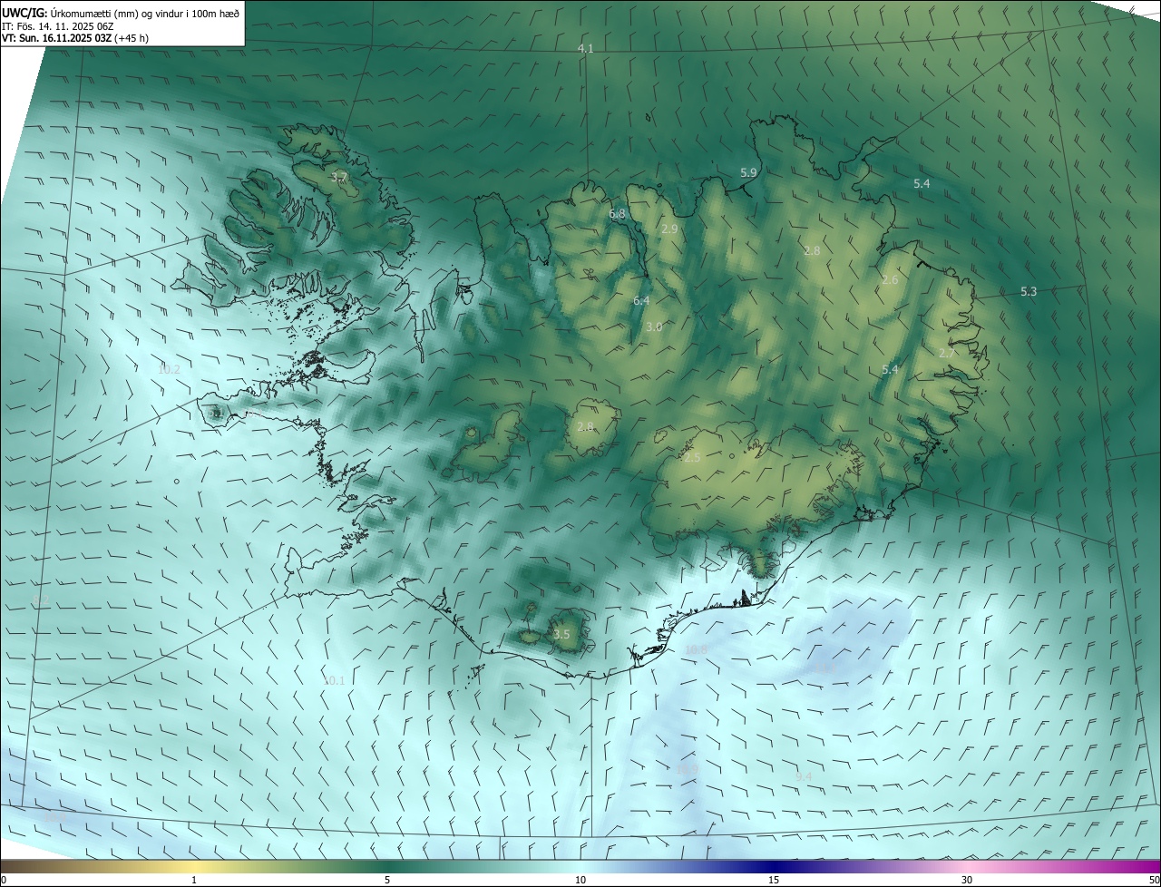
Task: Click the 2.5 value label on the map
Action: coord(692,458)
